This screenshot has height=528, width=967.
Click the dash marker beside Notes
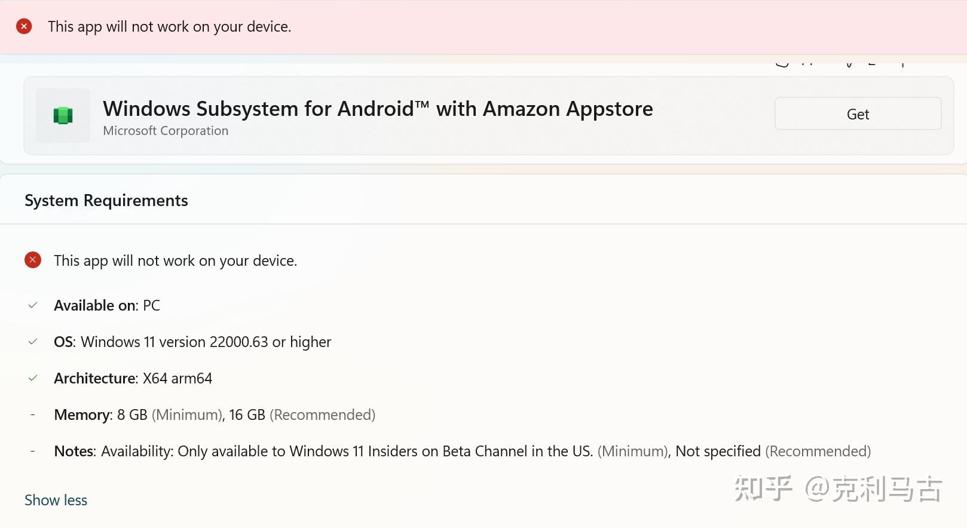pyautogui.click(x=33, y=451)
